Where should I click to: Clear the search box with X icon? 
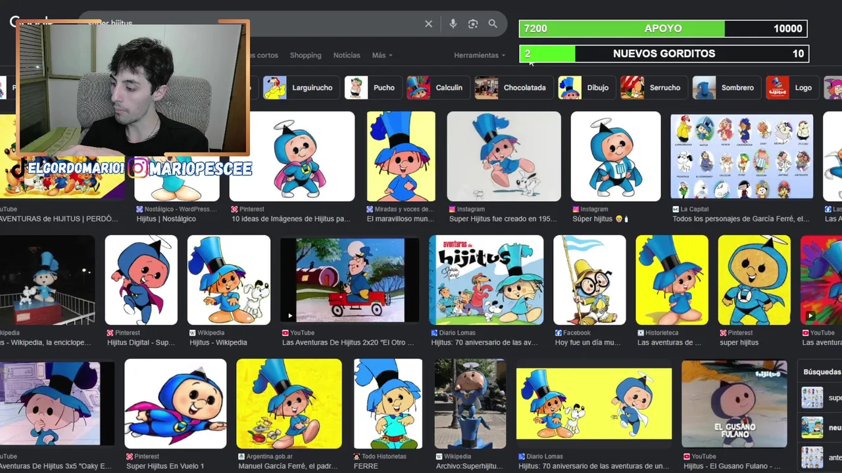[428, 24]
